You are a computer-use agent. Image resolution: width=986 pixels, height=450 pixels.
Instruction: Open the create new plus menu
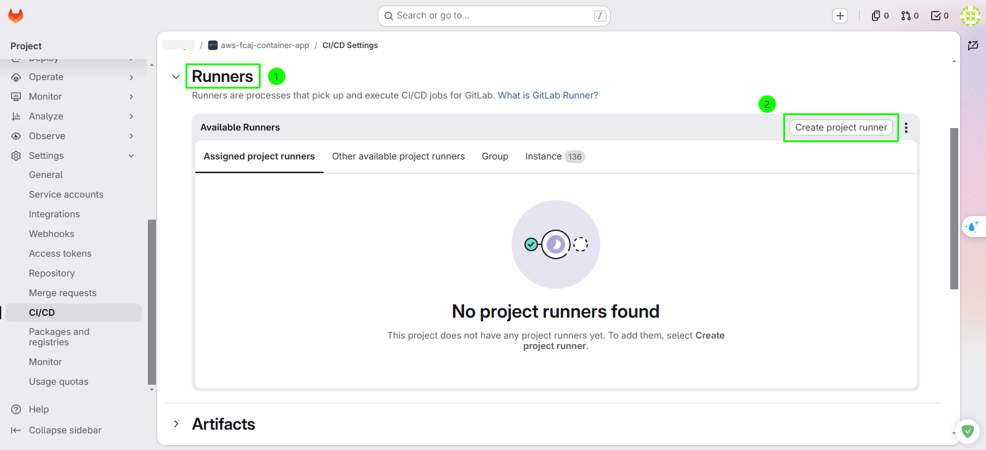(840, 16)
